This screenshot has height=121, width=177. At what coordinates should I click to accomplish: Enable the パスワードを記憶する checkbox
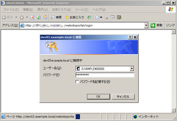tap(77, 82)
